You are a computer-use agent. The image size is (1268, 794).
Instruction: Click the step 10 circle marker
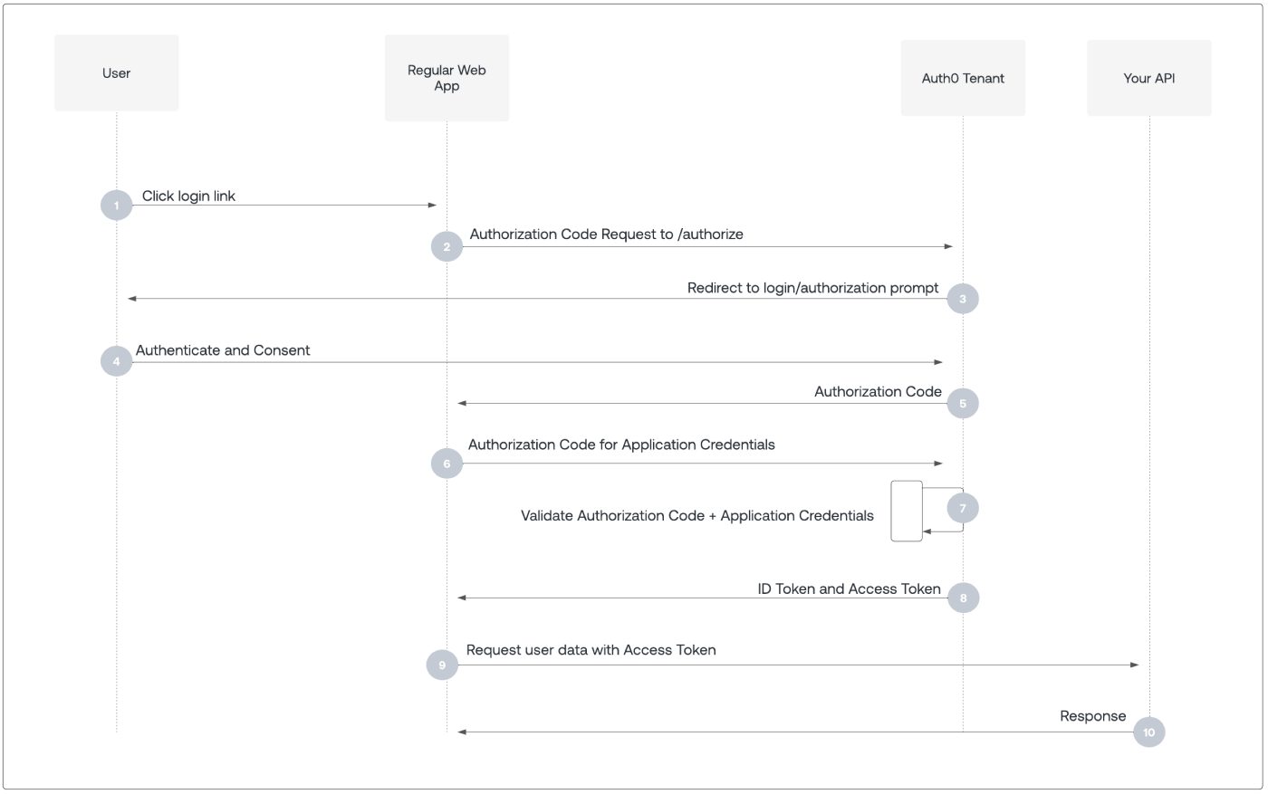point(1148,732)
